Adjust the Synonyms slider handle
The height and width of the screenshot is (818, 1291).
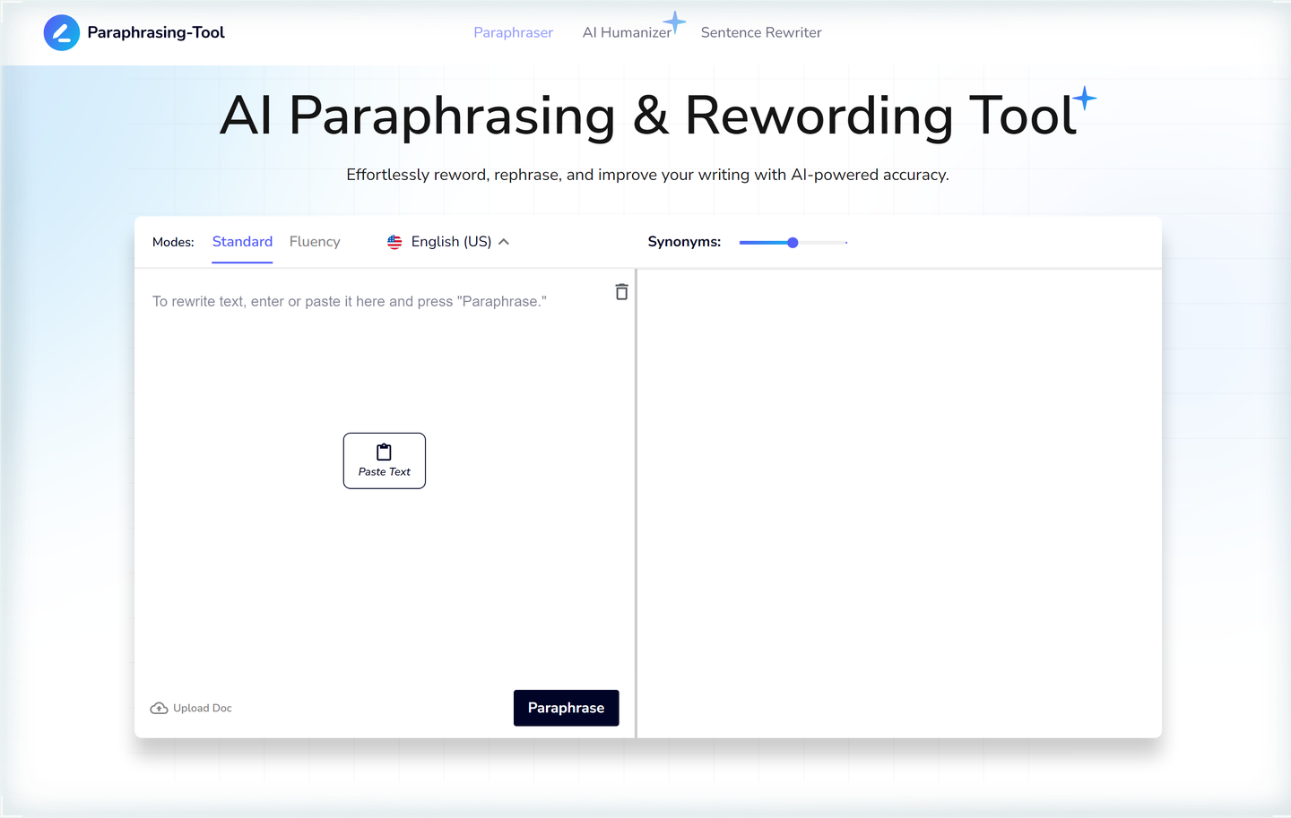click(793, 243)
